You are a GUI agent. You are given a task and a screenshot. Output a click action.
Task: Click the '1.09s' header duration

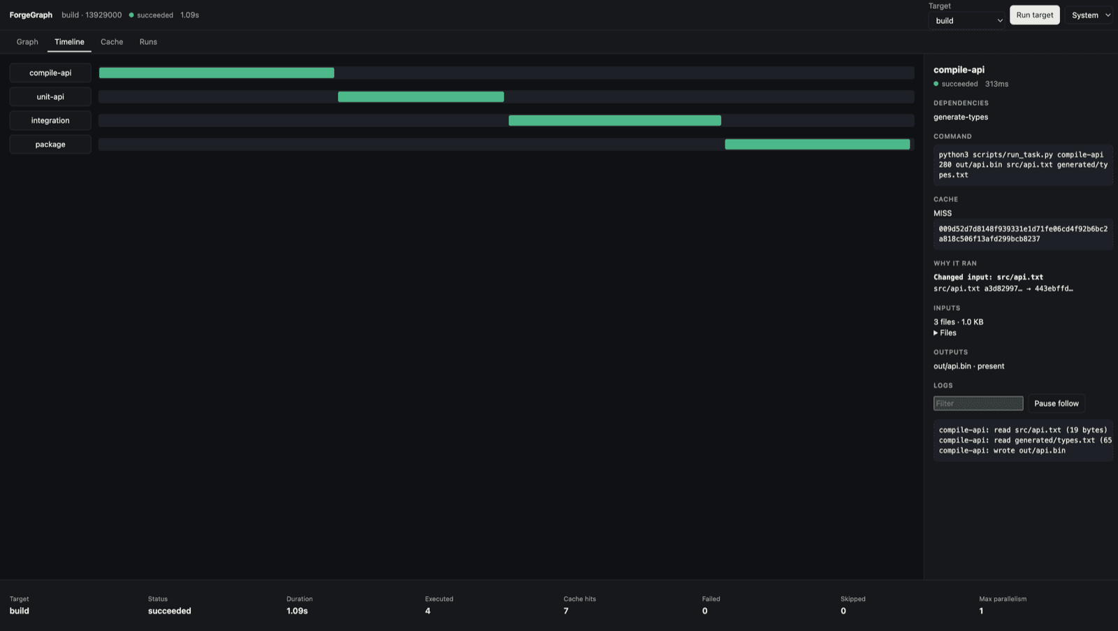click(x=189, y=15)
